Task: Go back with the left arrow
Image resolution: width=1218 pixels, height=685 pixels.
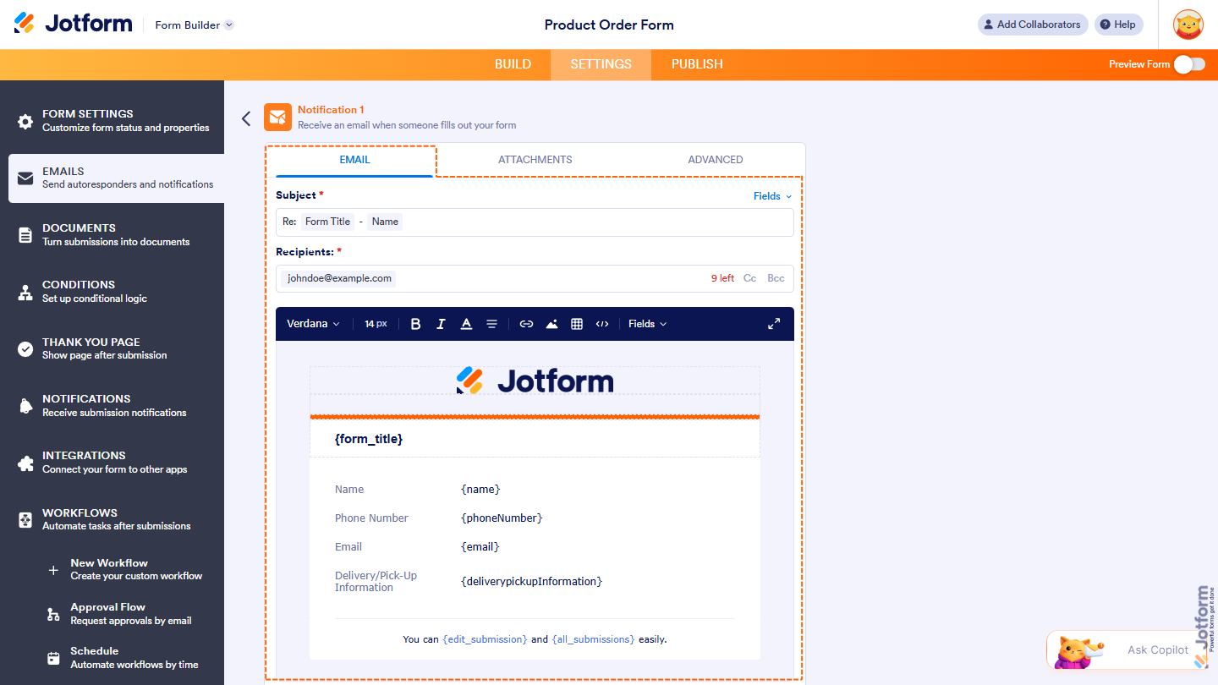Action: pyautogui.click(x=246, y=118)
